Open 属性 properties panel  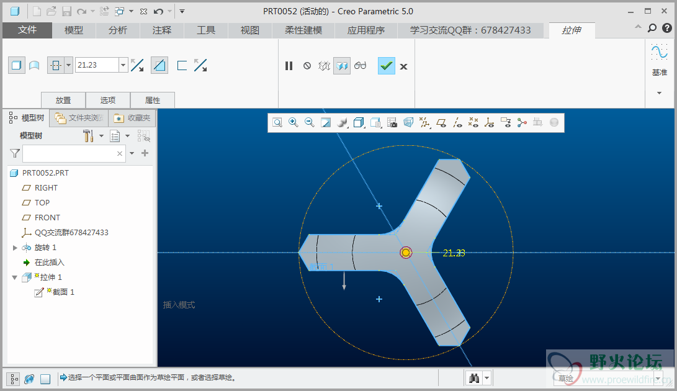click(x=153, y=101)
